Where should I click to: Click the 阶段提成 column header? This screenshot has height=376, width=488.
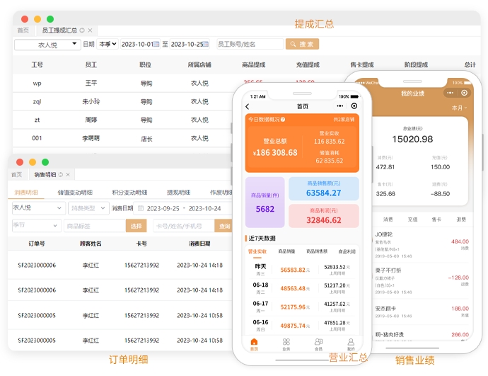pyautogui.click(x=416, y=65)
